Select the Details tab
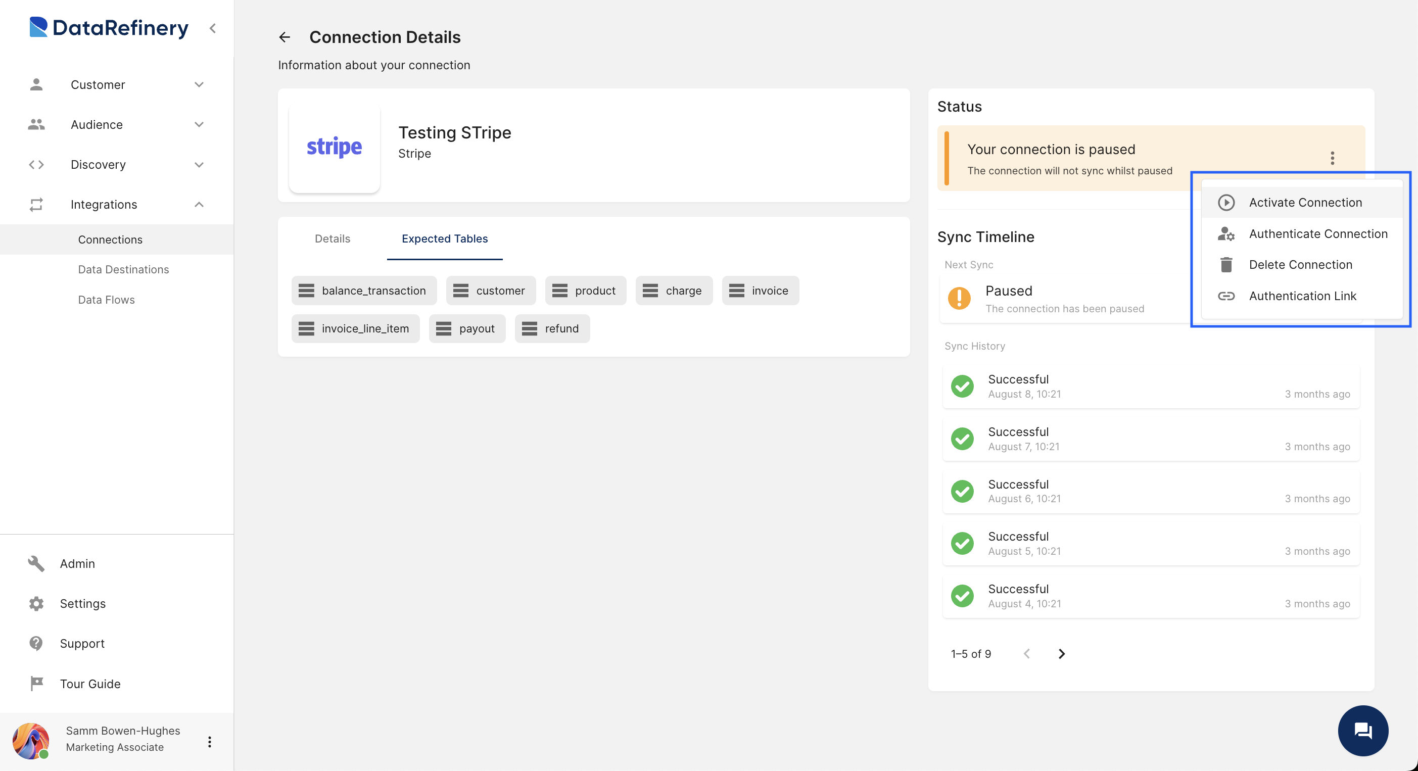 (x=332, y=238)
